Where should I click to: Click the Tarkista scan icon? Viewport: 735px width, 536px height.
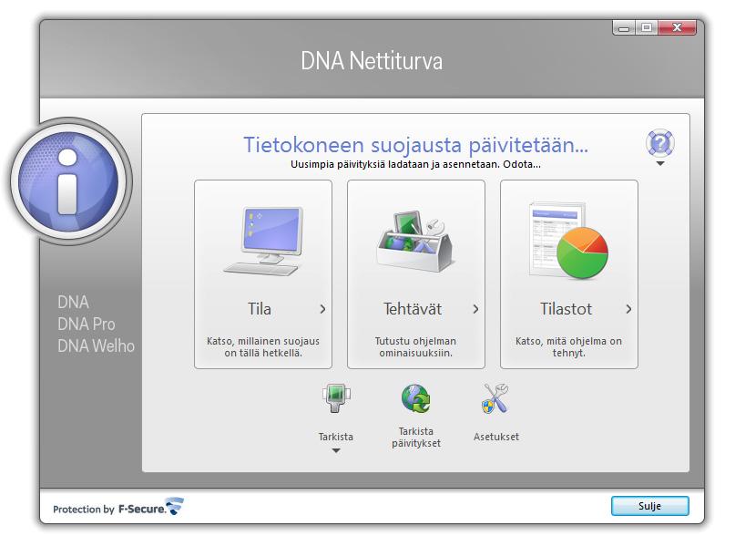coord(336,398)
